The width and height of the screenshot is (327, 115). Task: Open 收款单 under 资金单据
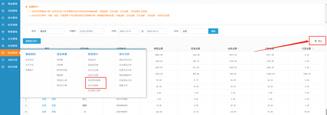tap(60, 60)
